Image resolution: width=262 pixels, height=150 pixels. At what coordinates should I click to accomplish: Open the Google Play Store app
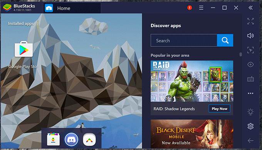24,49
